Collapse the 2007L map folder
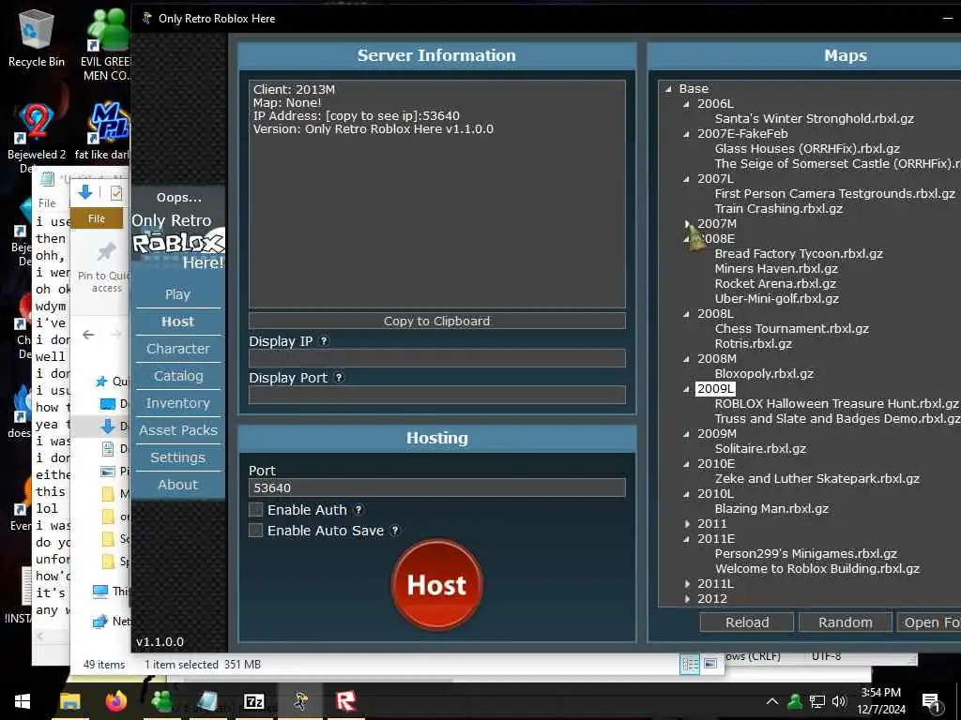 686,179
